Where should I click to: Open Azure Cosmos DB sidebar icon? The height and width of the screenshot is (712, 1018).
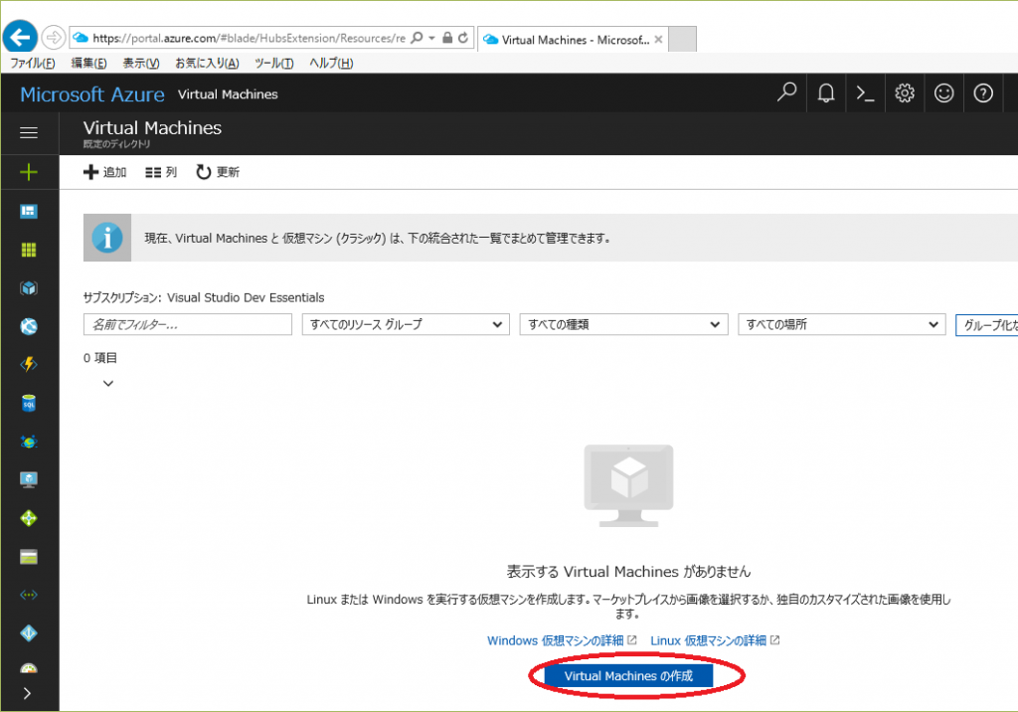[x=29, y=442]
